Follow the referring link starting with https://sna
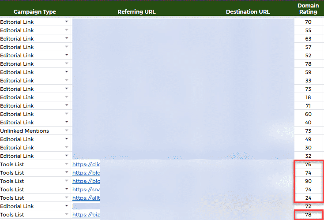 pos(86,190)
